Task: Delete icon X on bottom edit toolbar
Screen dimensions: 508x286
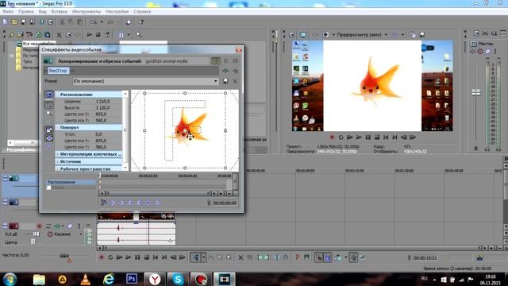Action: tap(241, 257)
